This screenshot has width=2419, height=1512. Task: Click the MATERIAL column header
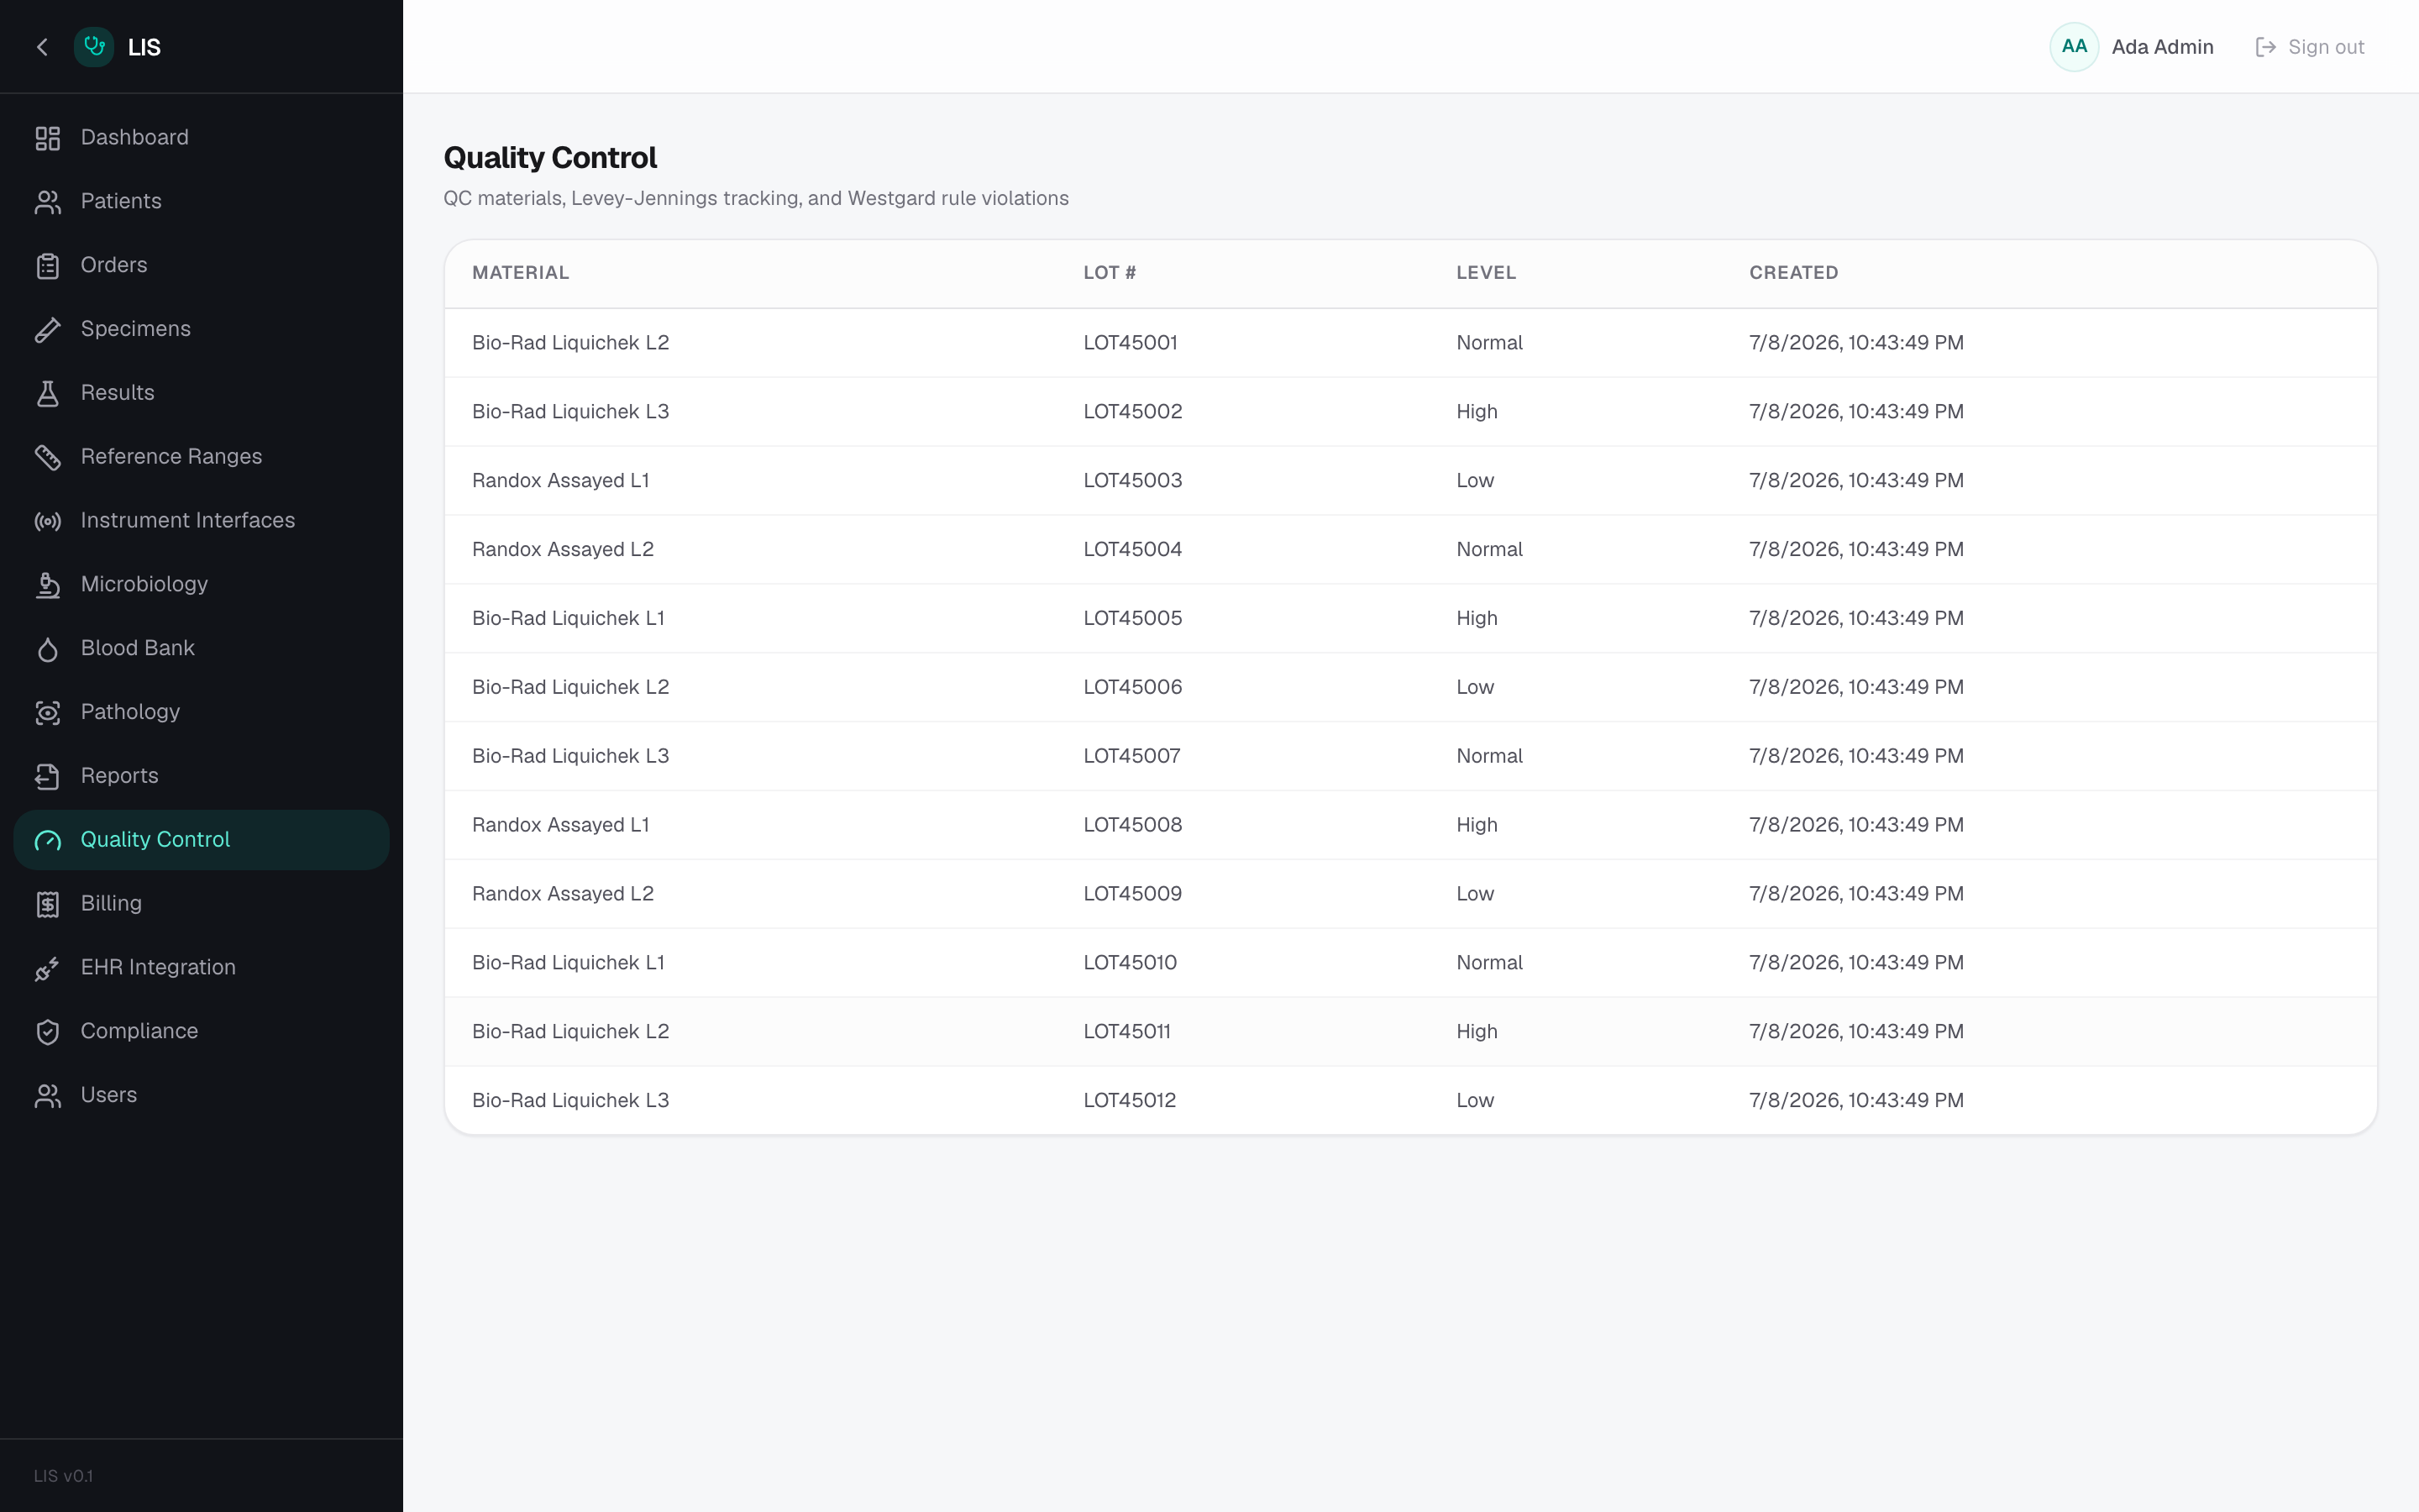click(521, 273)
